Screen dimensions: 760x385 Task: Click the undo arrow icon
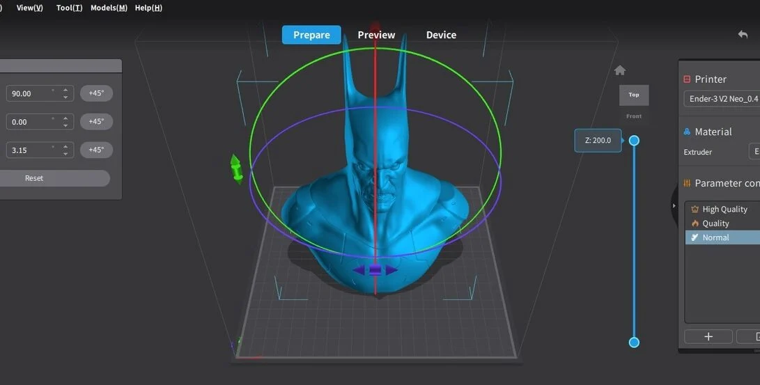[743, 35]
